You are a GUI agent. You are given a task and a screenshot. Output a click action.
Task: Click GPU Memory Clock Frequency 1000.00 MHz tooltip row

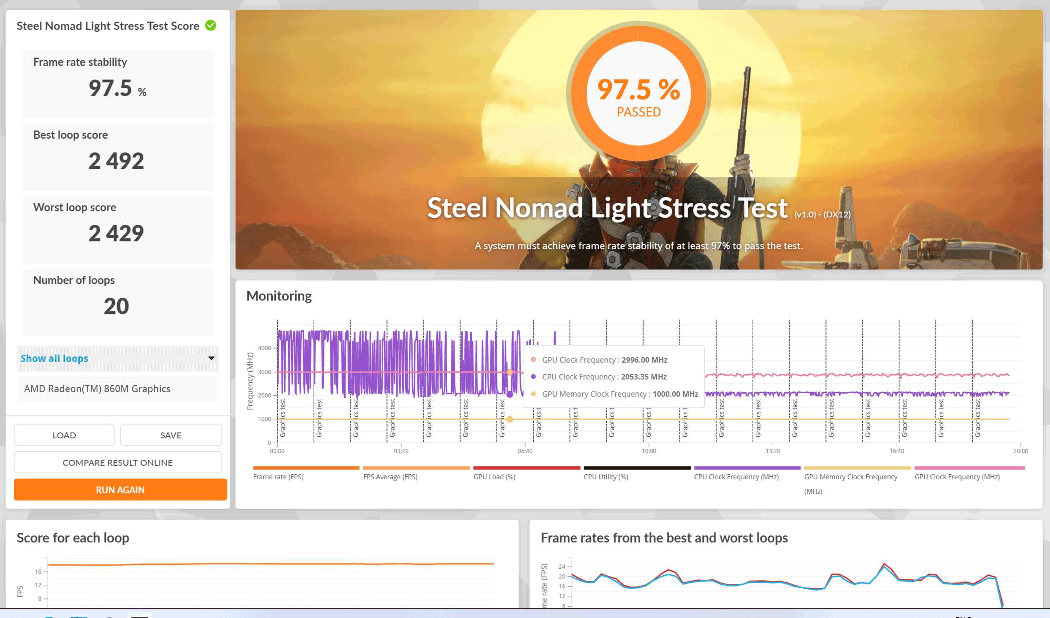click(615, 394)
